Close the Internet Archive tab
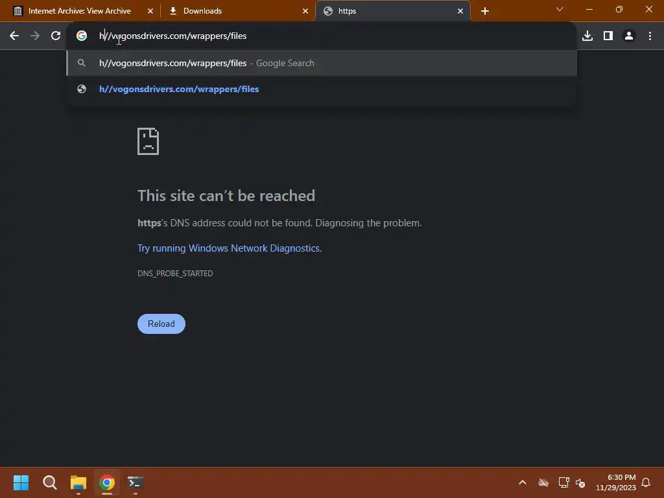664x498 pixels. pyautogui.click(x=150, y=11)
